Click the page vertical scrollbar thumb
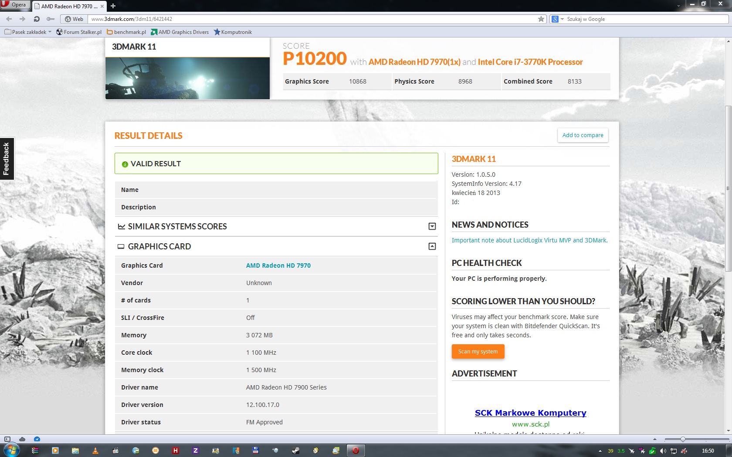The width and height of the screenshot is (732, 457). (728, 188)
